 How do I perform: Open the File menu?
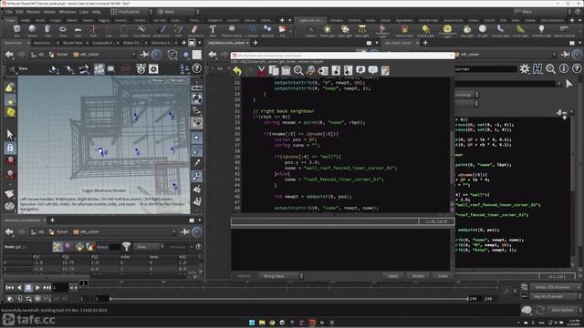tap(8, 12)
